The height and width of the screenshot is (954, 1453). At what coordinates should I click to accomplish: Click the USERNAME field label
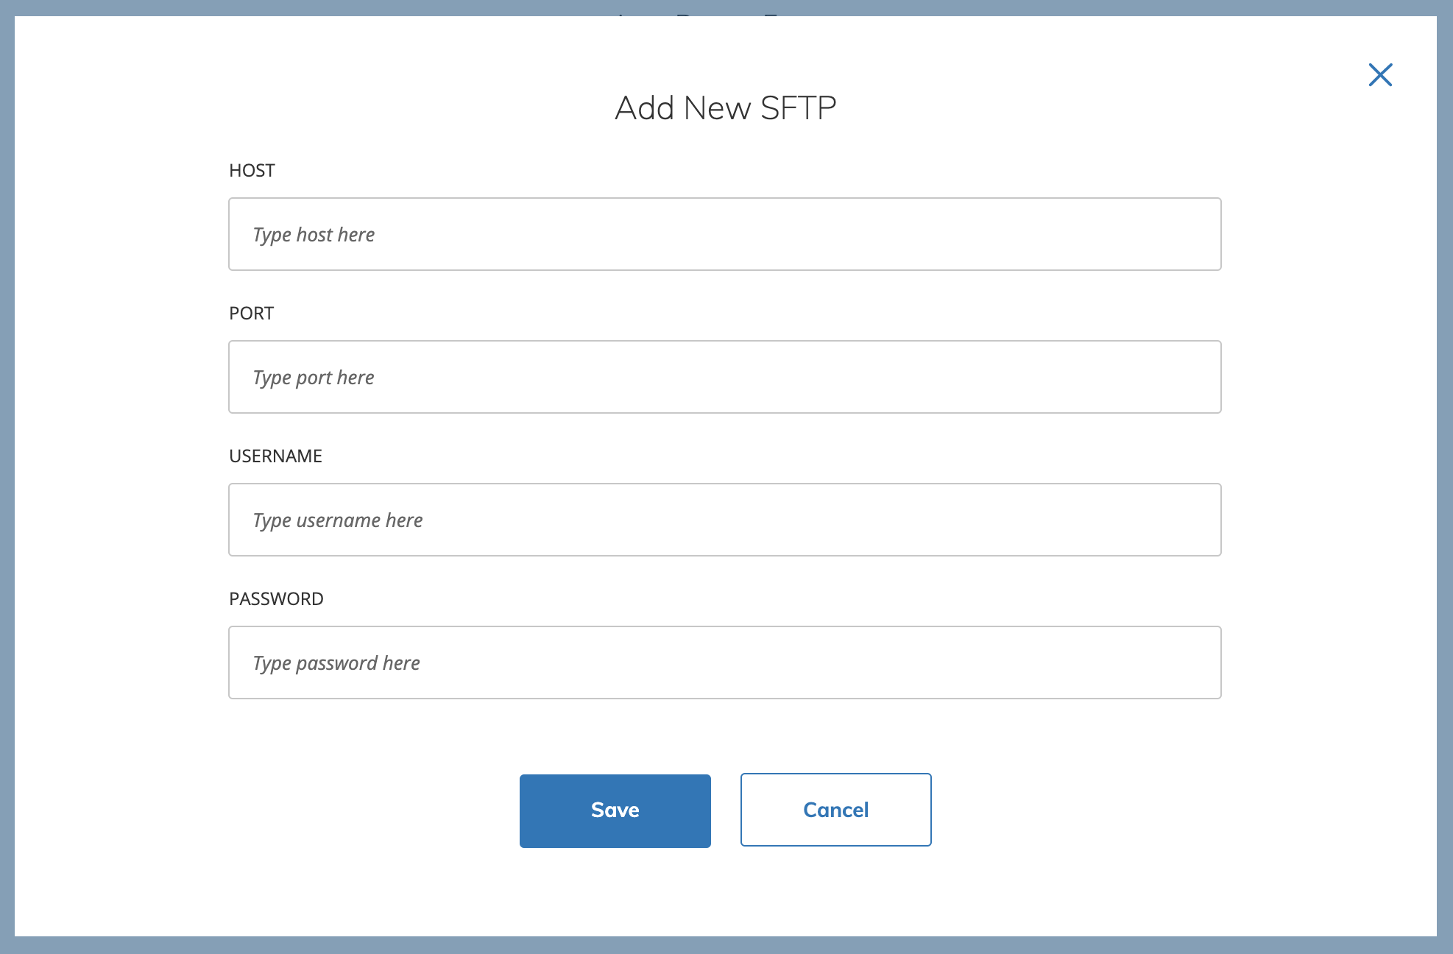point(275,456)
